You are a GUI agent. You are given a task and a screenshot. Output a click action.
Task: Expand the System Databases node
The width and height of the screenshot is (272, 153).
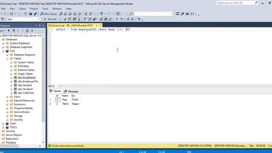[x=3, y=43]
